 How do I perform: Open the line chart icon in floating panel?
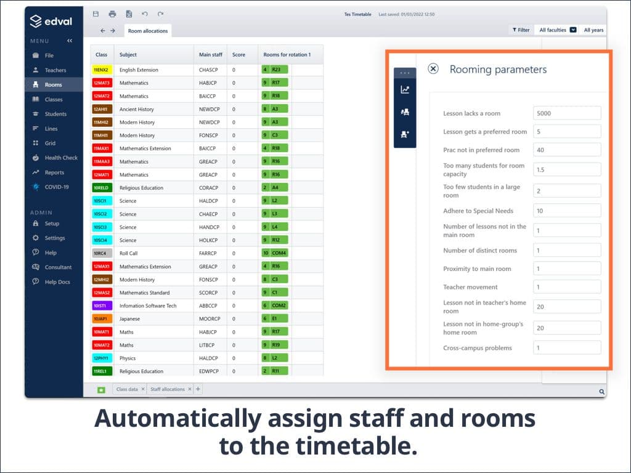pos(405,90)
